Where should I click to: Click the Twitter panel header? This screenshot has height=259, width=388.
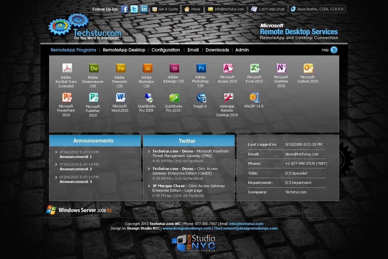189,141
